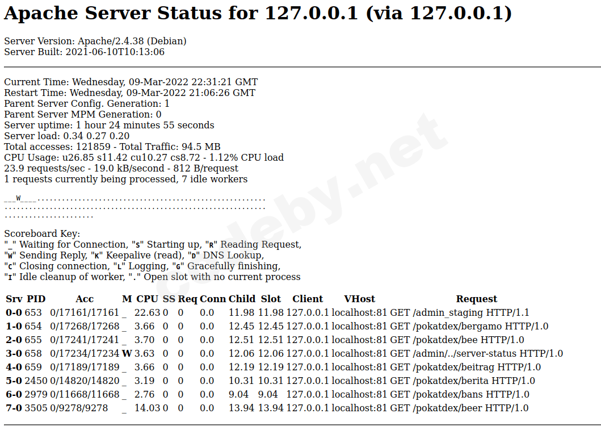Click Child value 12.19

pos(241,367)
